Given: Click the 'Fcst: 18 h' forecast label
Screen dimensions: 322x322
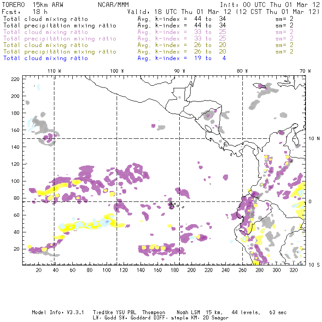Looking at the screenshot, I should tap(24, 12).
